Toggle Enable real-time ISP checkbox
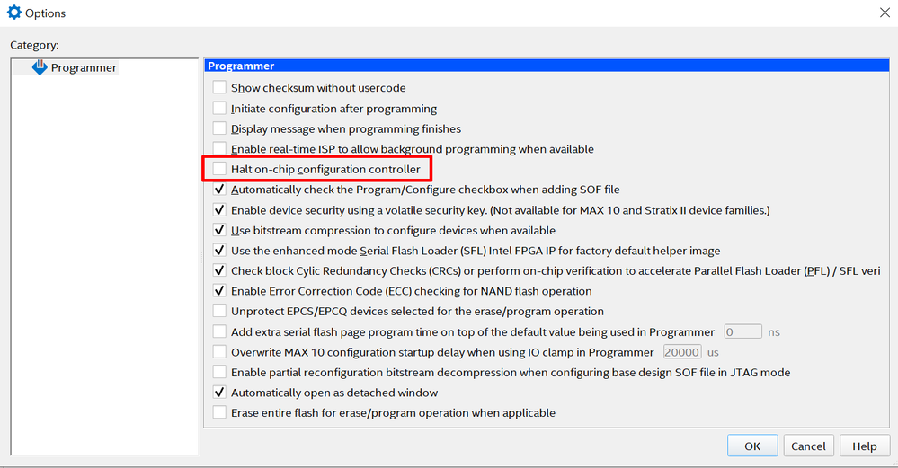Screen dimensions: 898x468 (x=219, y=149)
